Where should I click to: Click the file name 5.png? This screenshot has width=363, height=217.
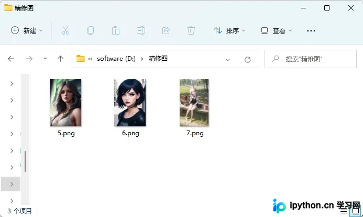(x=66, y=133)
